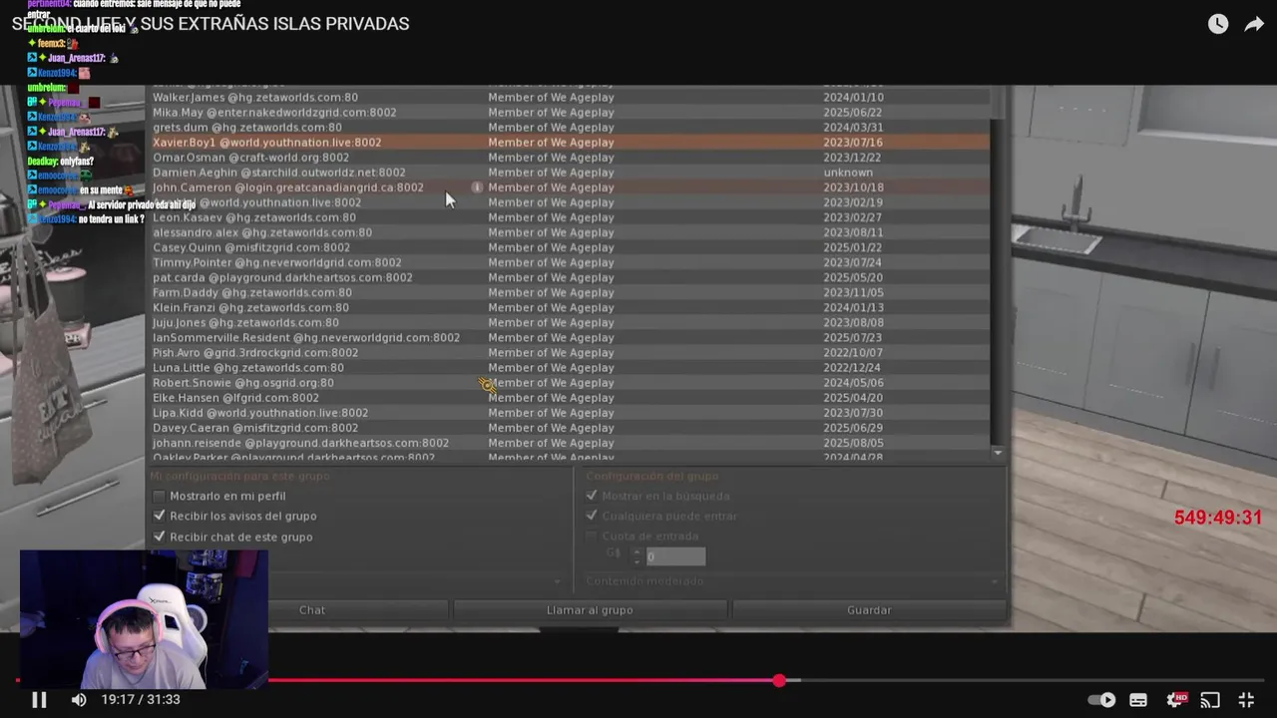Click the streamer webcam overlay
1277x718 pixels.
coord(144,619)
